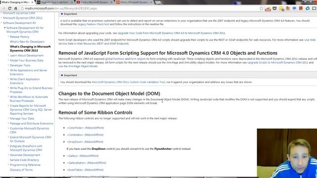
Task: Click the URL address bar field
Action: click(x=140, y=8)
